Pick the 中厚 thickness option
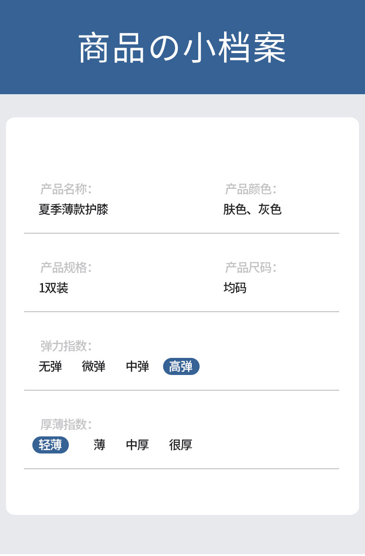 (x=138, y=445)
